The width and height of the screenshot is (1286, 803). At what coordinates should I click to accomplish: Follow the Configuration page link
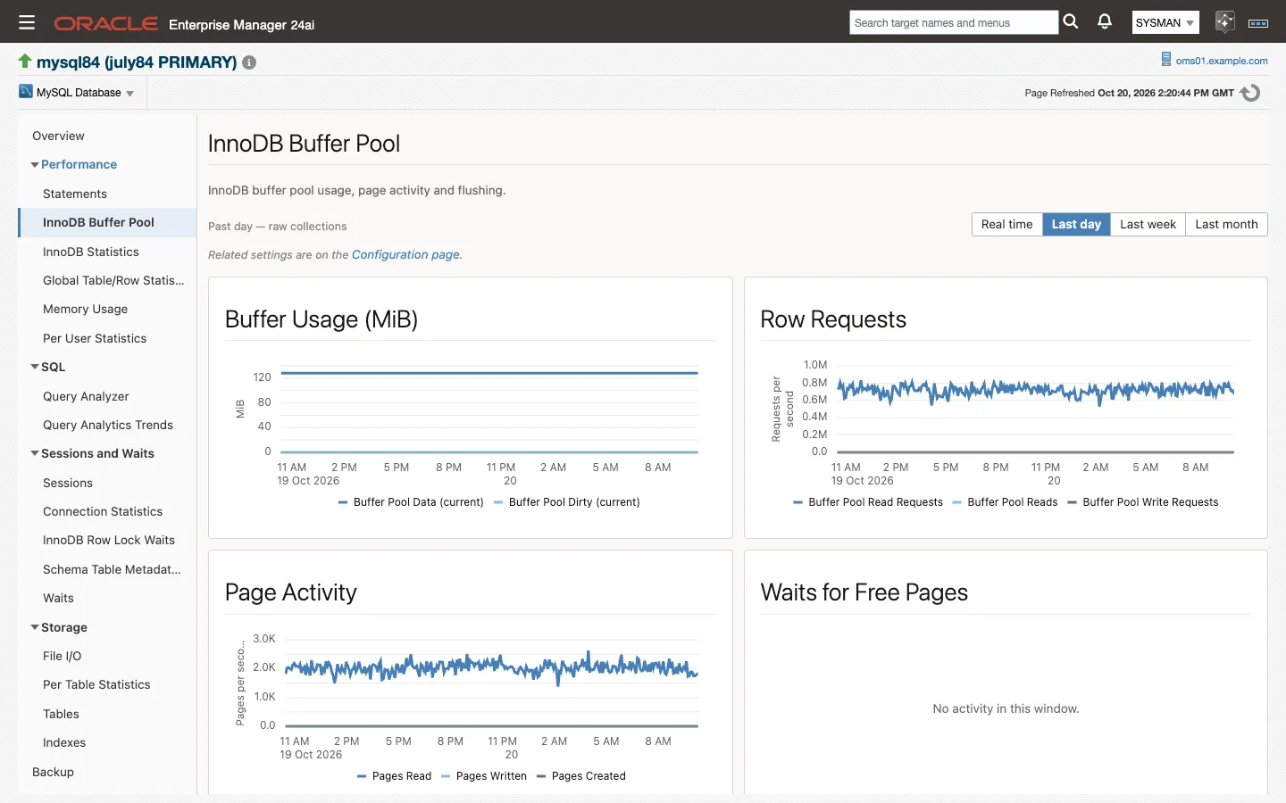406,254
